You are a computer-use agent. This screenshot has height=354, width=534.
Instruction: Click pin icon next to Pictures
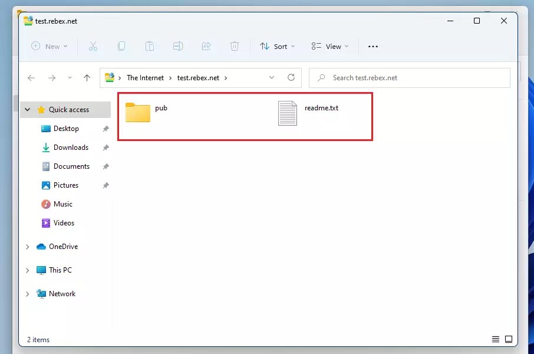click(x=106, y=185)
